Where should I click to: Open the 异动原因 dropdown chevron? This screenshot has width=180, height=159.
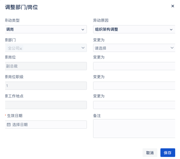click(171, 30)
